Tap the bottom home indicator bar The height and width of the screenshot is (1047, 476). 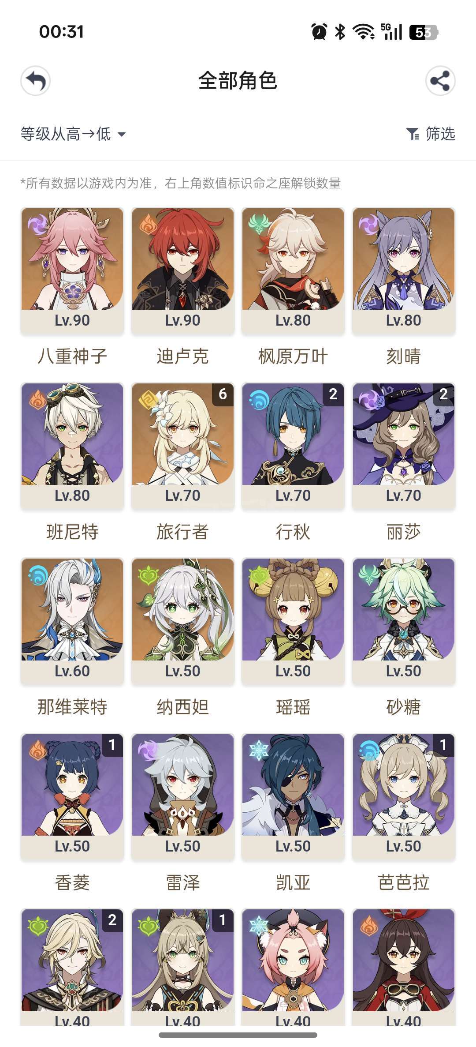(x=238, y=1035)
